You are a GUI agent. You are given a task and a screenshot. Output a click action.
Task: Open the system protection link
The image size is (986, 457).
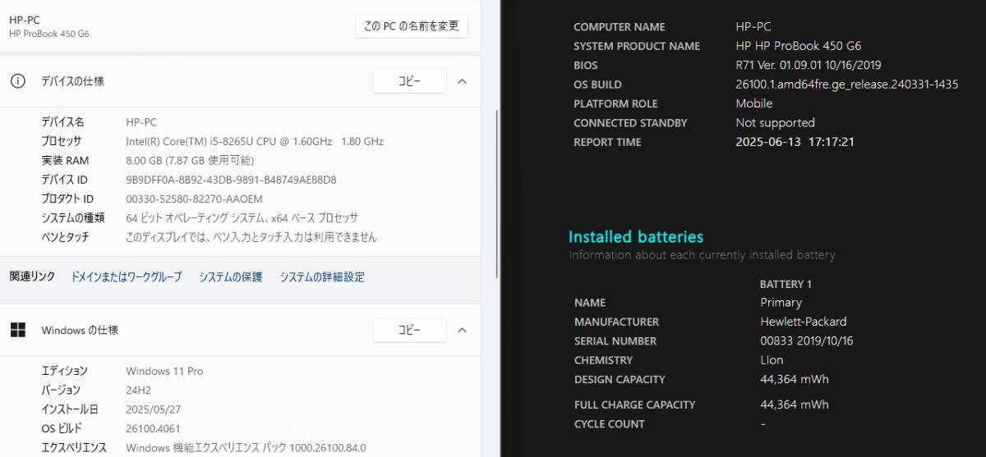230,277
